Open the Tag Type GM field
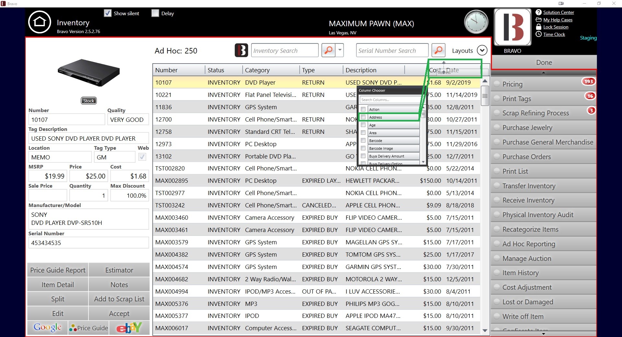This screenshot has width=622, height=337. pos(115,157)
